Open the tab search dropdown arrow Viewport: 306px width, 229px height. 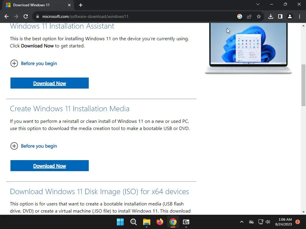point(258,4)
